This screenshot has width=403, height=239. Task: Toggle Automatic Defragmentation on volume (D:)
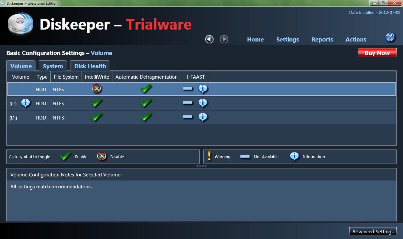click(x=146, y=117)
